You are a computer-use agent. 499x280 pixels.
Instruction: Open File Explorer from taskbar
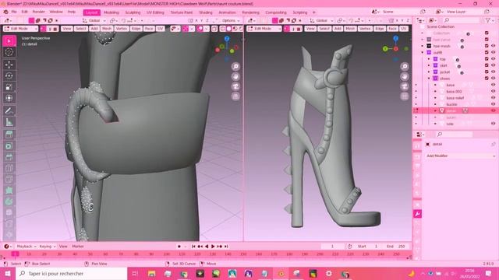(x=151, y=273)
